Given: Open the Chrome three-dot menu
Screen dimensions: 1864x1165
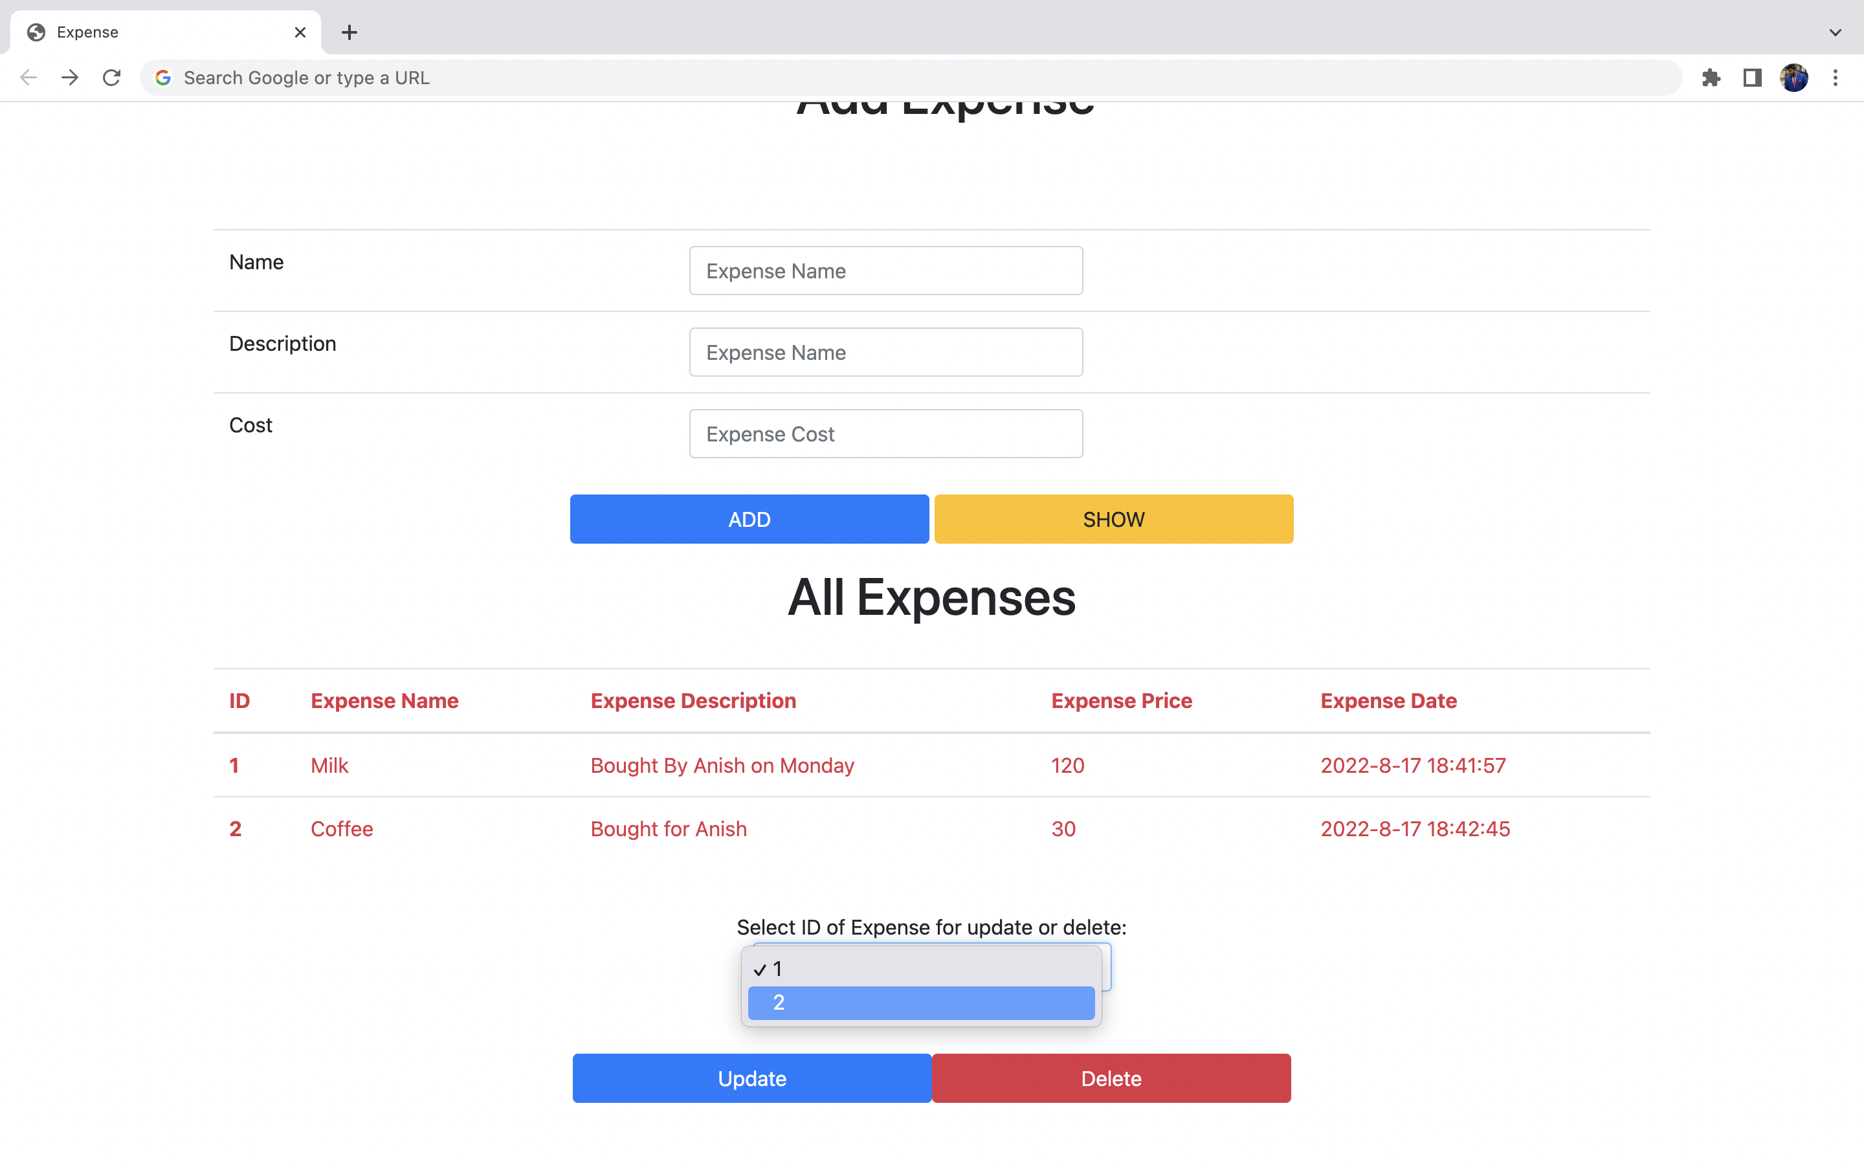Looking at the screenshot, I should (x=1836, y=78).
